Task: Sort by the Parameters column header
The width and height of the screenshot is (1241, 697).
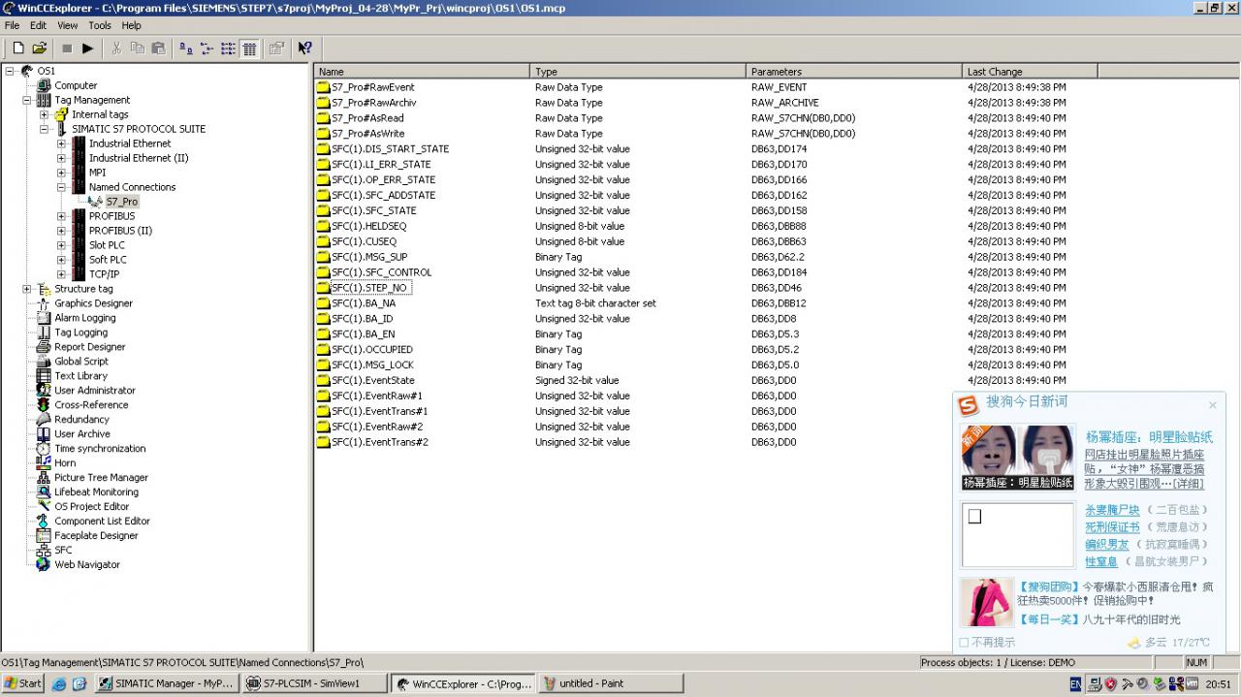Action: point(854,72)
